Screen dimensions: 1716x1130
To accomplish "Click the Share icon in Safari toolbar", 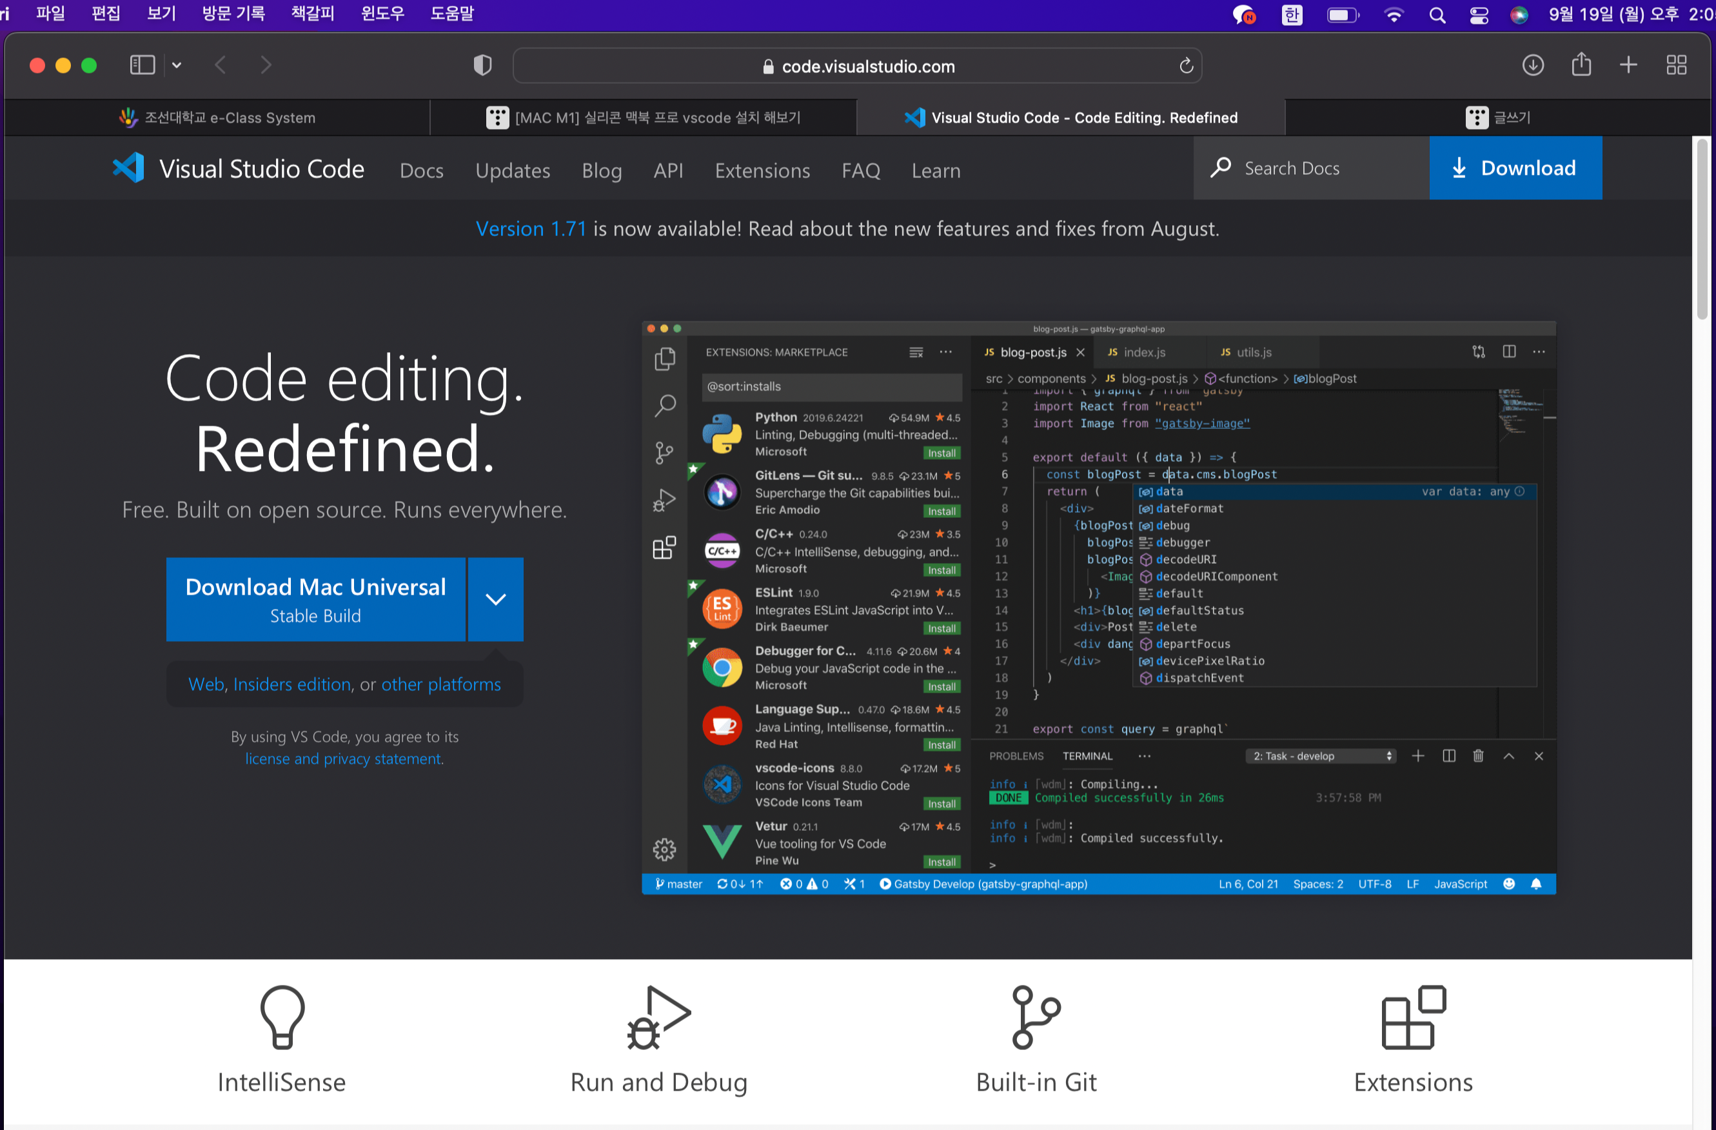I will (x=1581, y=65).
